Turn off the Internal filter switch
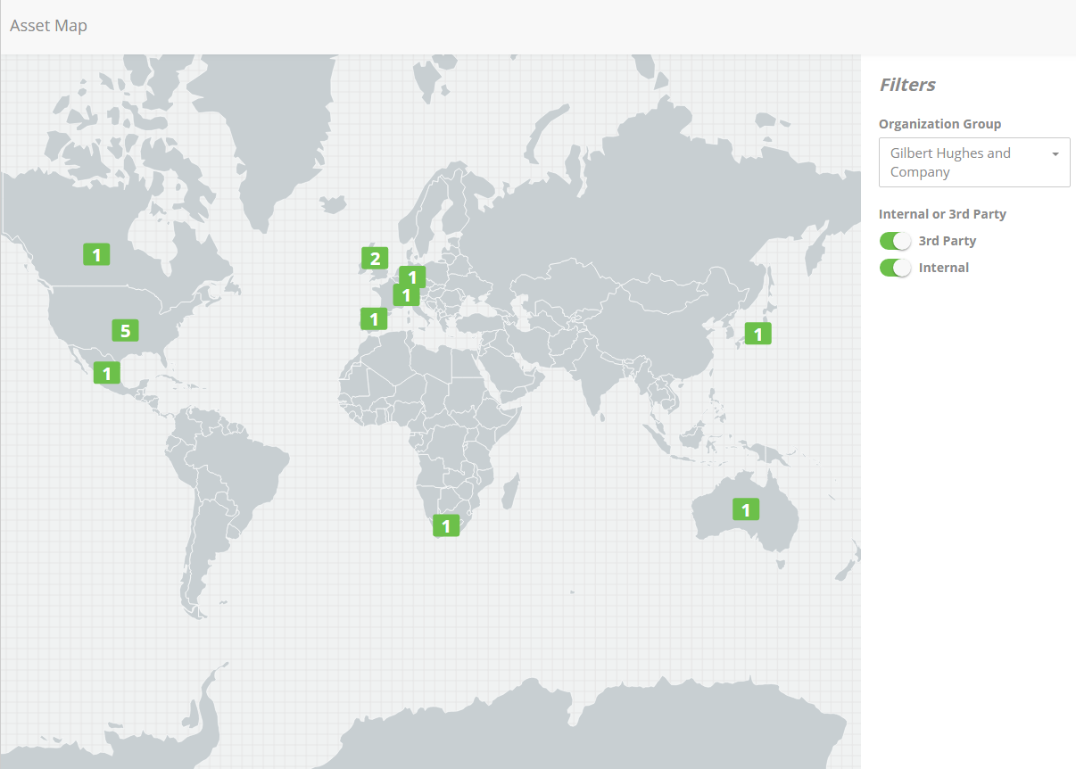 point(895,268)
